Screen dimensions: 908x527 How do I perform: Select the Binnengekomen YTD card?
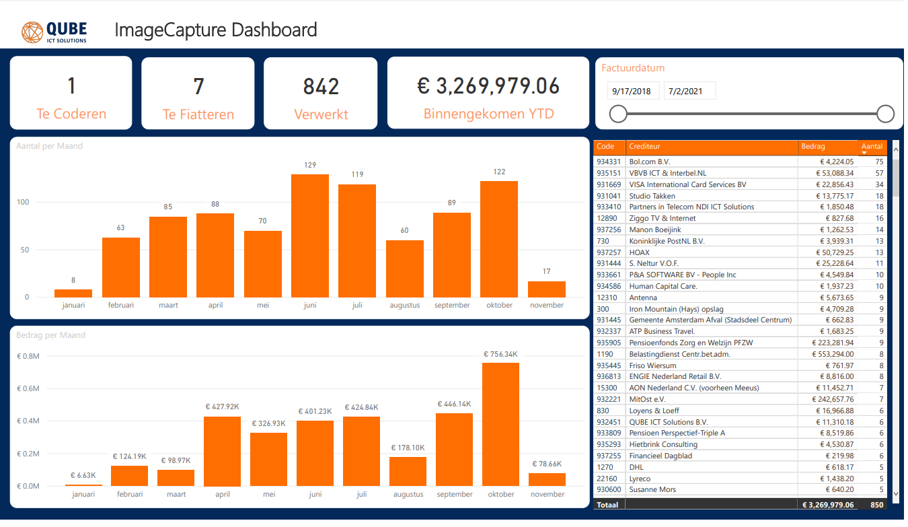488,93
